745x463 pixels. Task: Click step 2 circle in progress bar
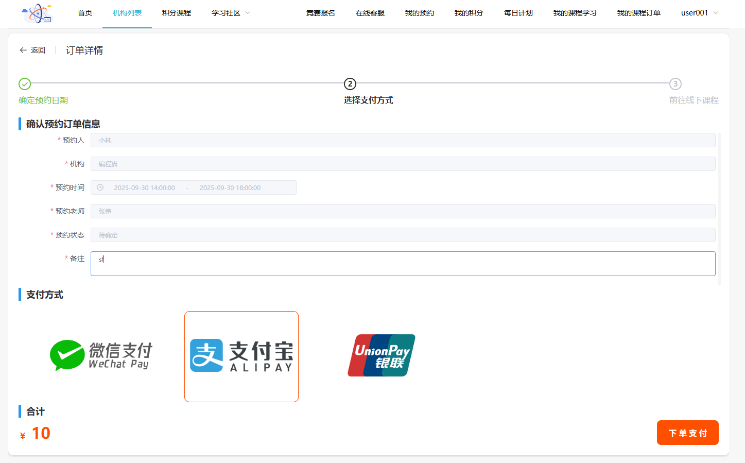[x=350, y=84]
